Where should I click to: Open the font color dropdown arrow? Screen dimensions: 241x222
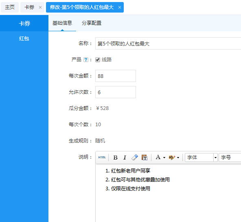tap(164, 157)
